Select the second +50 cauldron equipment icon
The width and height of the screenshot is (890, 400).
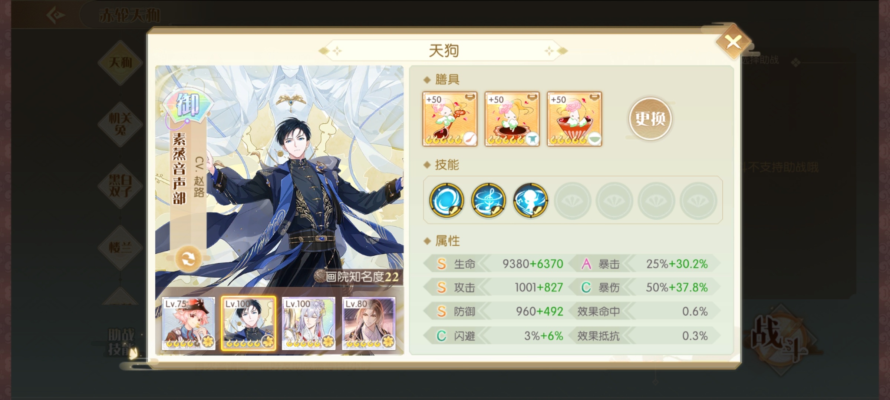click(512, 119)
